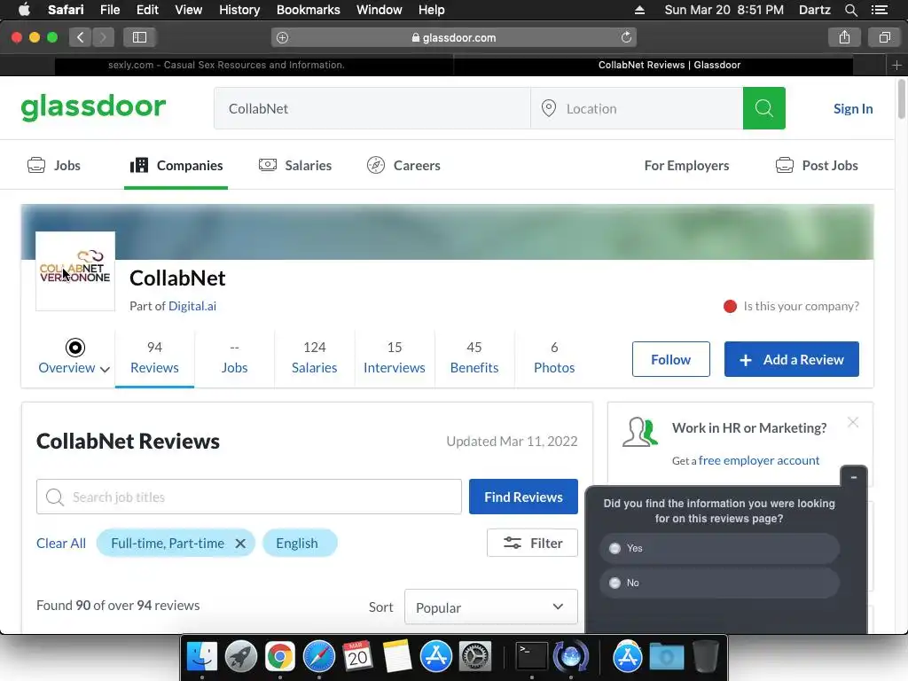Open Spotlight search in menu bar
This screenshot has height=681, width=908.
click(850, 10)
